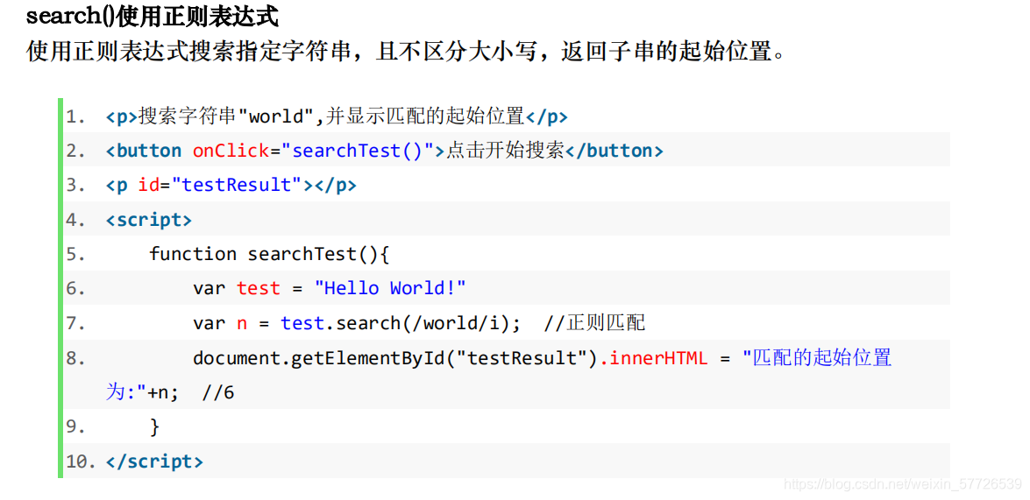Click the onClick attribute in line 2

click(231, 151)
